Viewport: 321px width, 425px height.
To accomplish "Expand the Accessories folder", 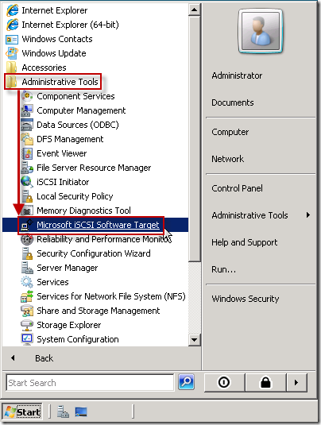I will [44, 68].
